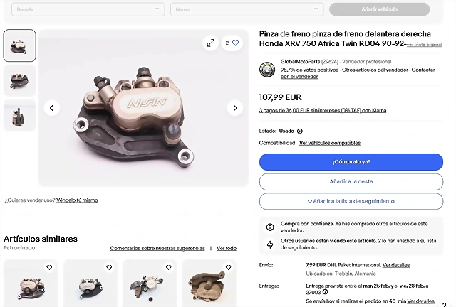Click the ¡Cómpralo ya! button
The height and width of the screenshot is (307, 456).
click(351, 162)
